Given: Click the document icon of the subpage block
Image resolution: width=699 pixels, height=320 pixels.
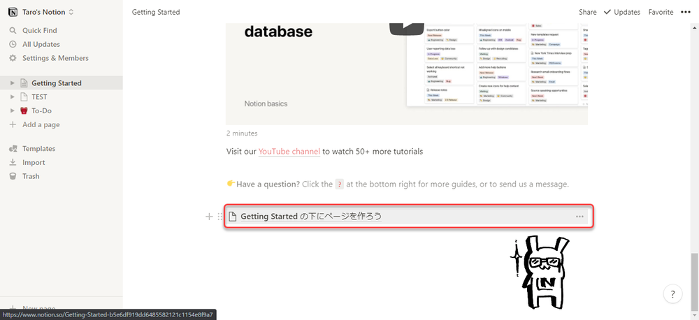Looking at the screenshot, I should tap(232, 217).
